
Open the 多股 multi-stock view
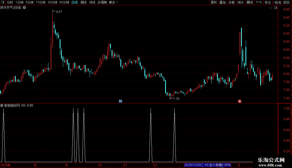232,2
